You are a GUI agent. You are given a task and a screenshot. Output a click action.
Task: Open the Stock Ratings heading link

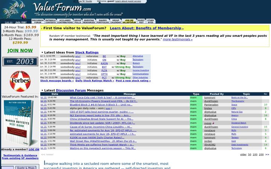[x=87, y=53]
